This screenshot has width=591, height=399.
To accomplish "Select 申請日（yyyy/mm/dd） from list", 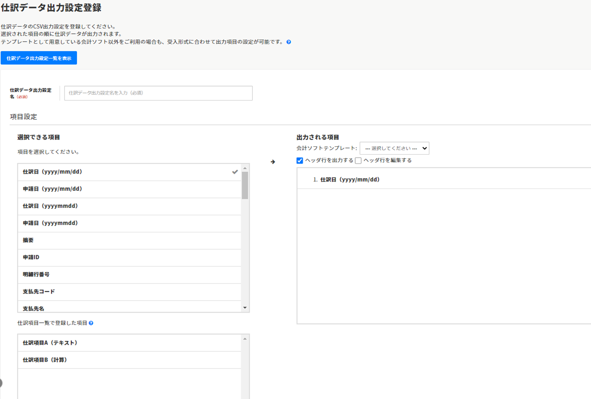I will coord(129,189).
